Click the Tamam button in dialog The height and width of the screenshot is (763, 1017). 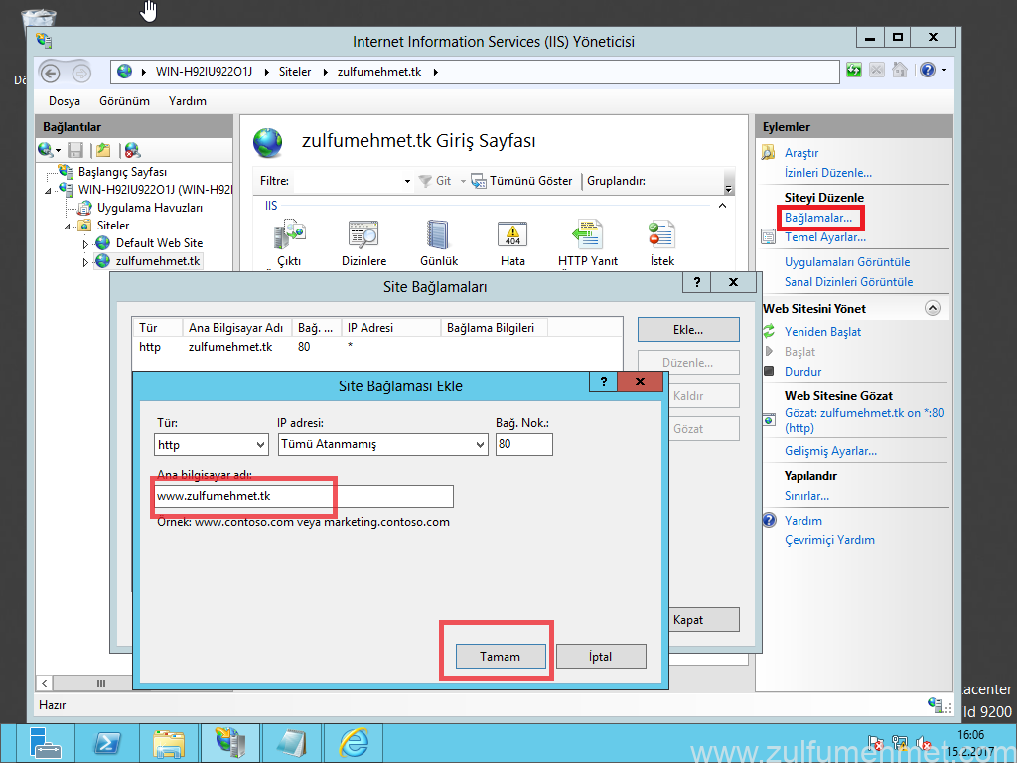tap(501, 657)
